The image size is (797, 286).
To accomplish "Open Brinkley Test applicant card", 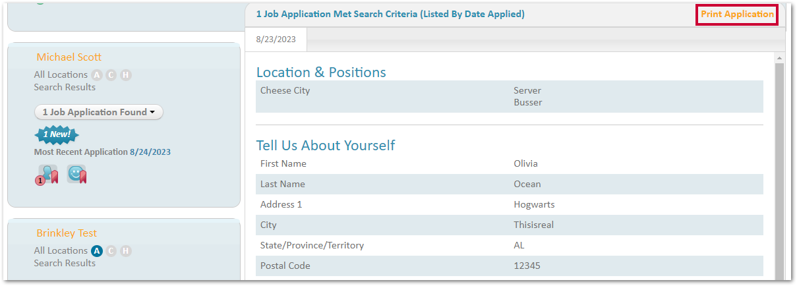I will pos(67,233).
